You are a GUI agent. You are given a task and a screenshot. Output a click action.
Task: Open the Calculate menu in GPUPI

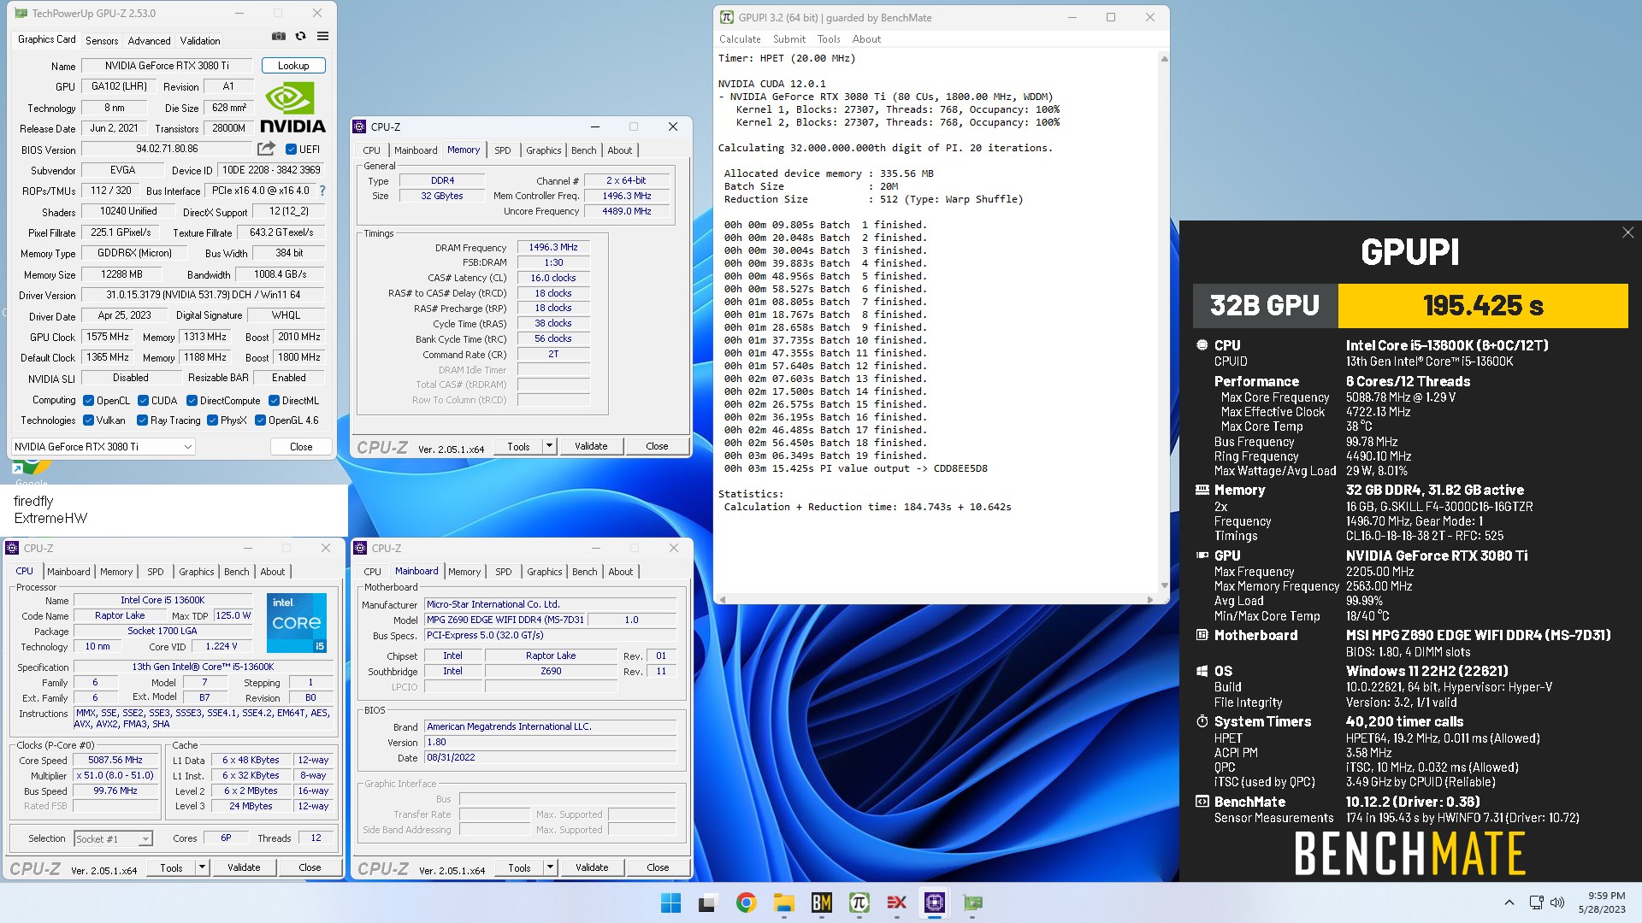coord(740,39)
